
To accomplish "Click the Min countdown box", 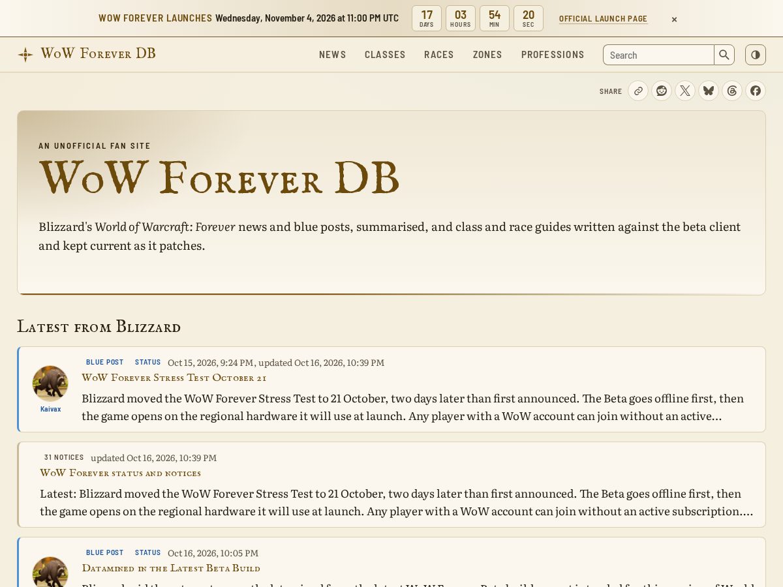I will tap(495, 18).
